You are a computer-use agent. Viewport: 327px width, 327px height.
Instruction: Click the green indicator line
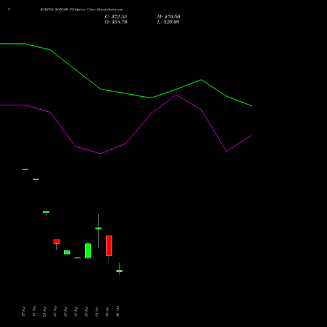126,94
